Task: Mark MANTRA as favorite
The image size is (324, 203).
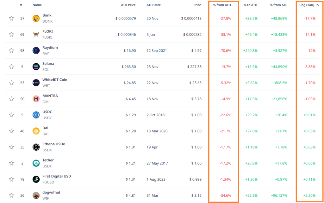Action: [11, 99]
